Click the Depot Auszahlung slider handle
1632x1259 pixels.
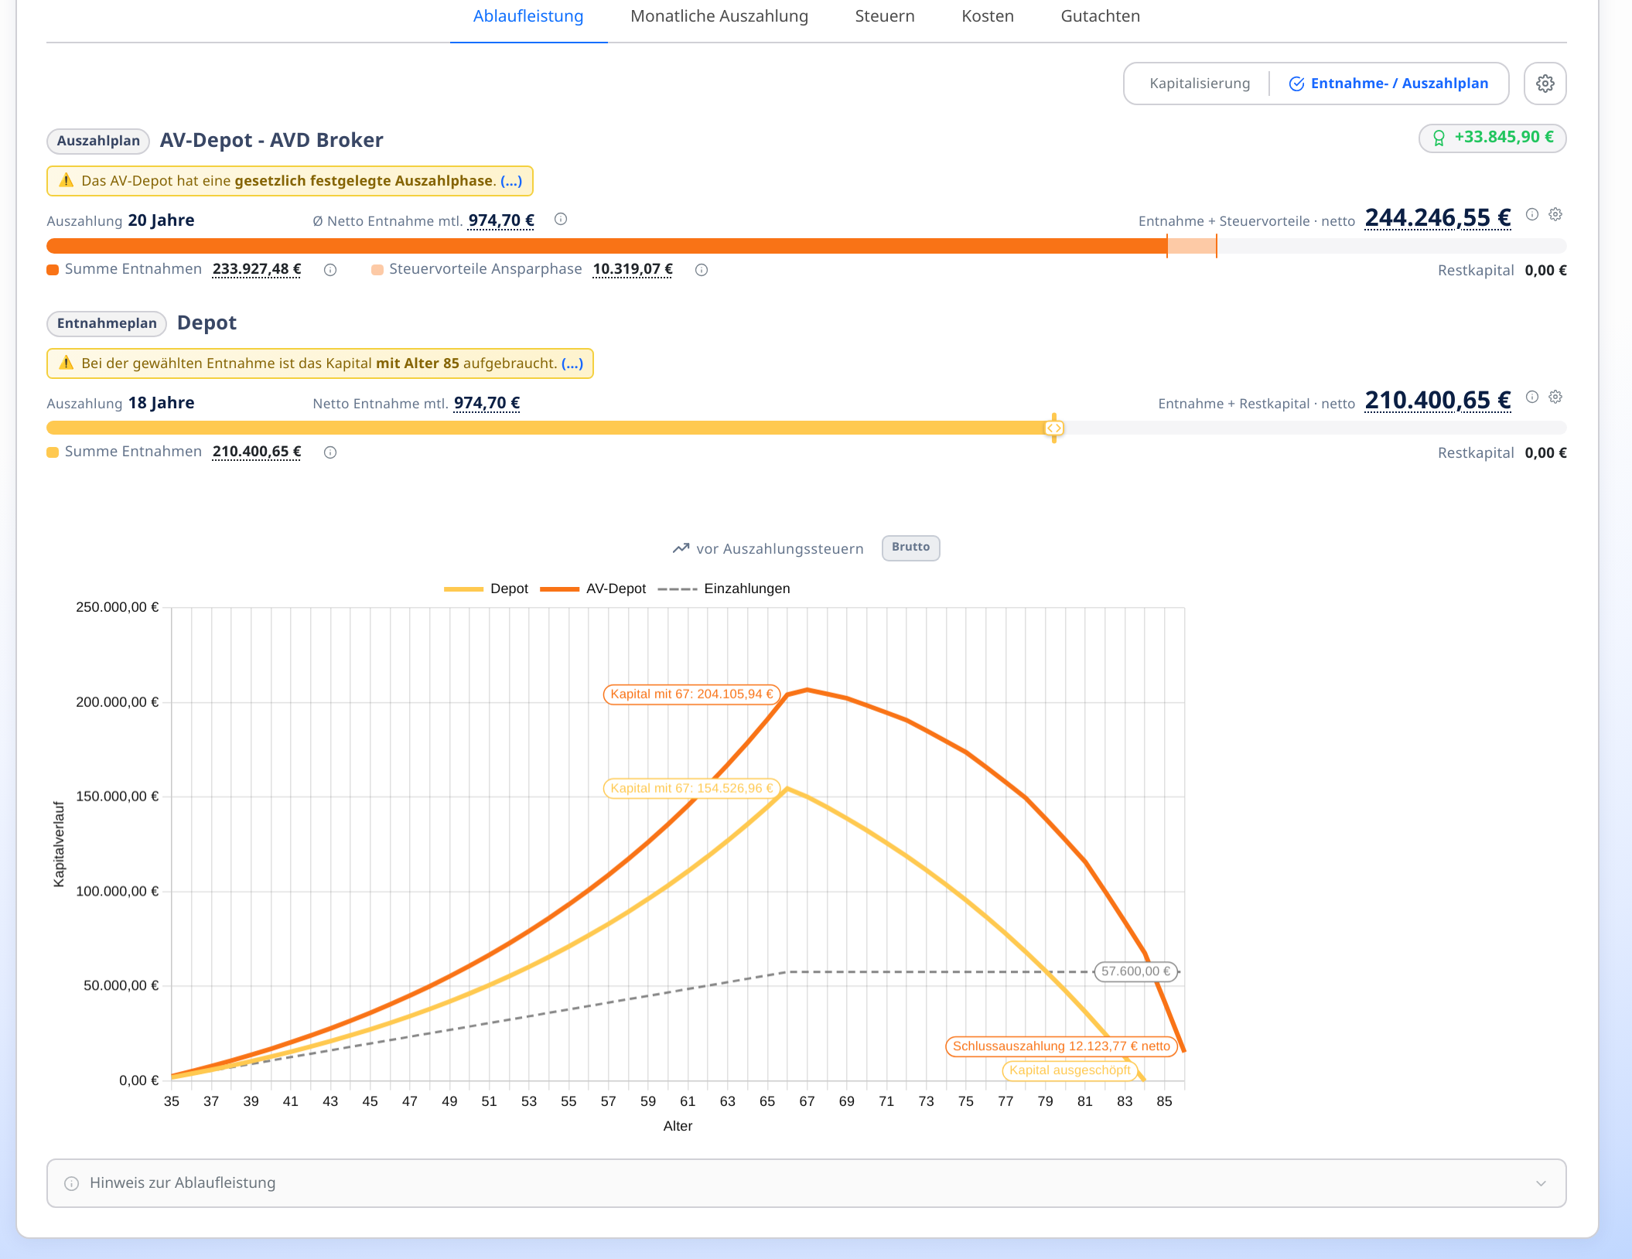pos(1054,428)
